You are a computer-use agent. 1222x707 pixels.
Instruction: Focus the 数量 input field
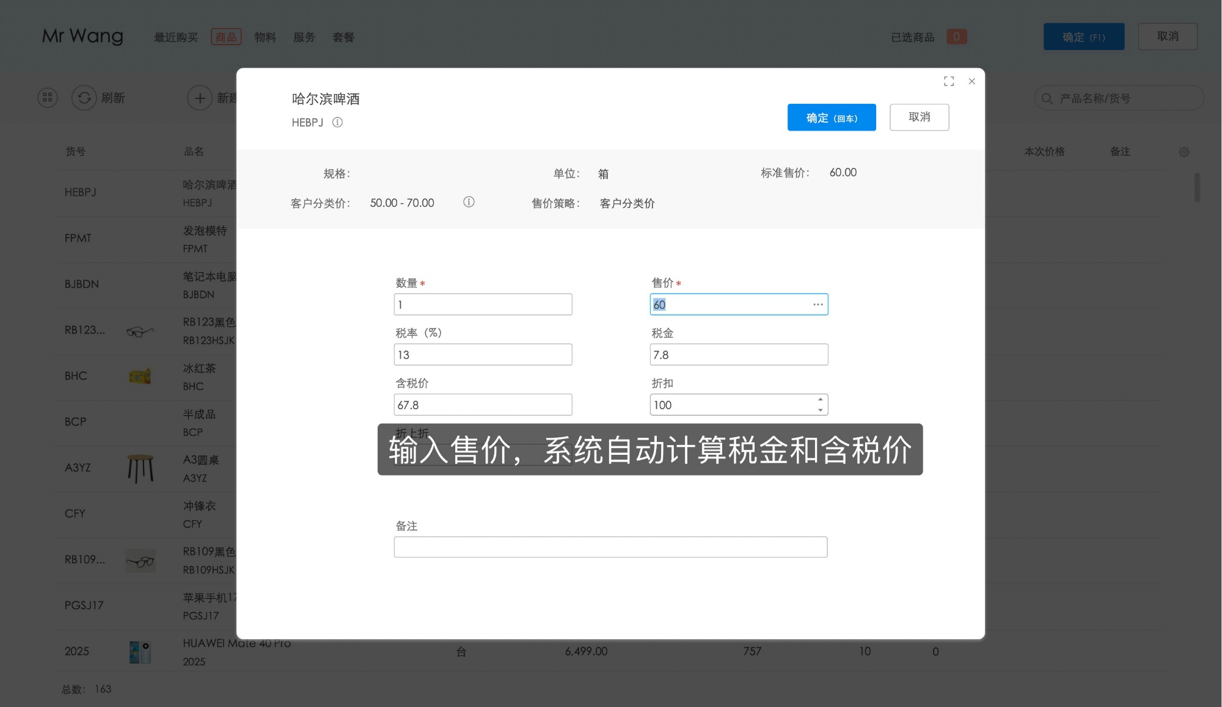tap(483, 304)
